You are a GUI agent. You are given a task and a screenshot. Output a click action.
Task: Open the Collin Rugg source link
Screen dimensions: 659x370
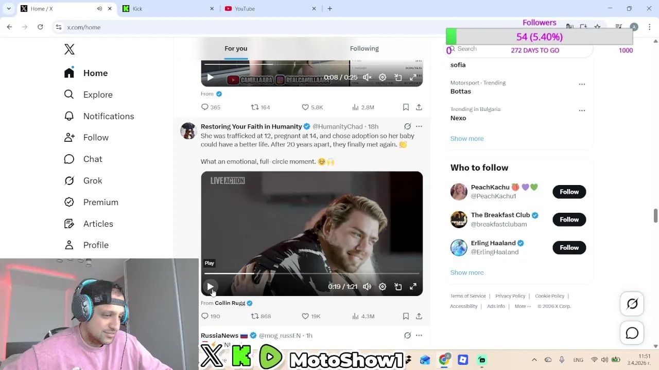coord(230,303)
